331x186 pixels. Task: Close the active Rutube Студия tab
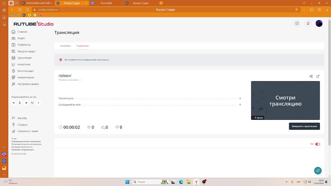tap(86, 3)
